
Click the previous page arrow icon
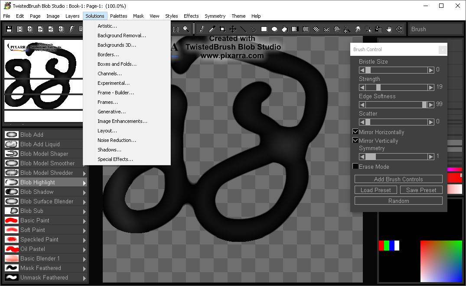(40, 29)
